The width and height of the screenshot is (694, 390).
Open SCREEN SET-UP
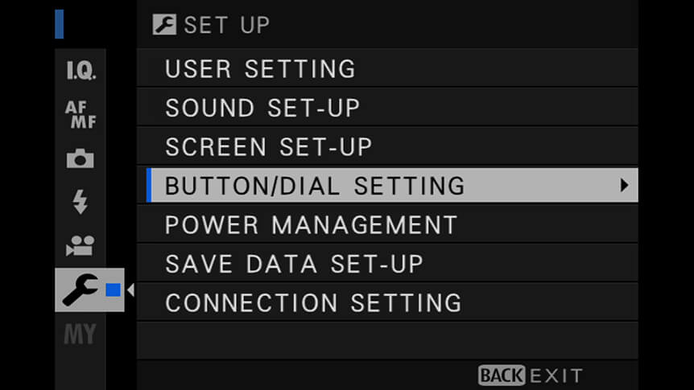coord(269,147)
